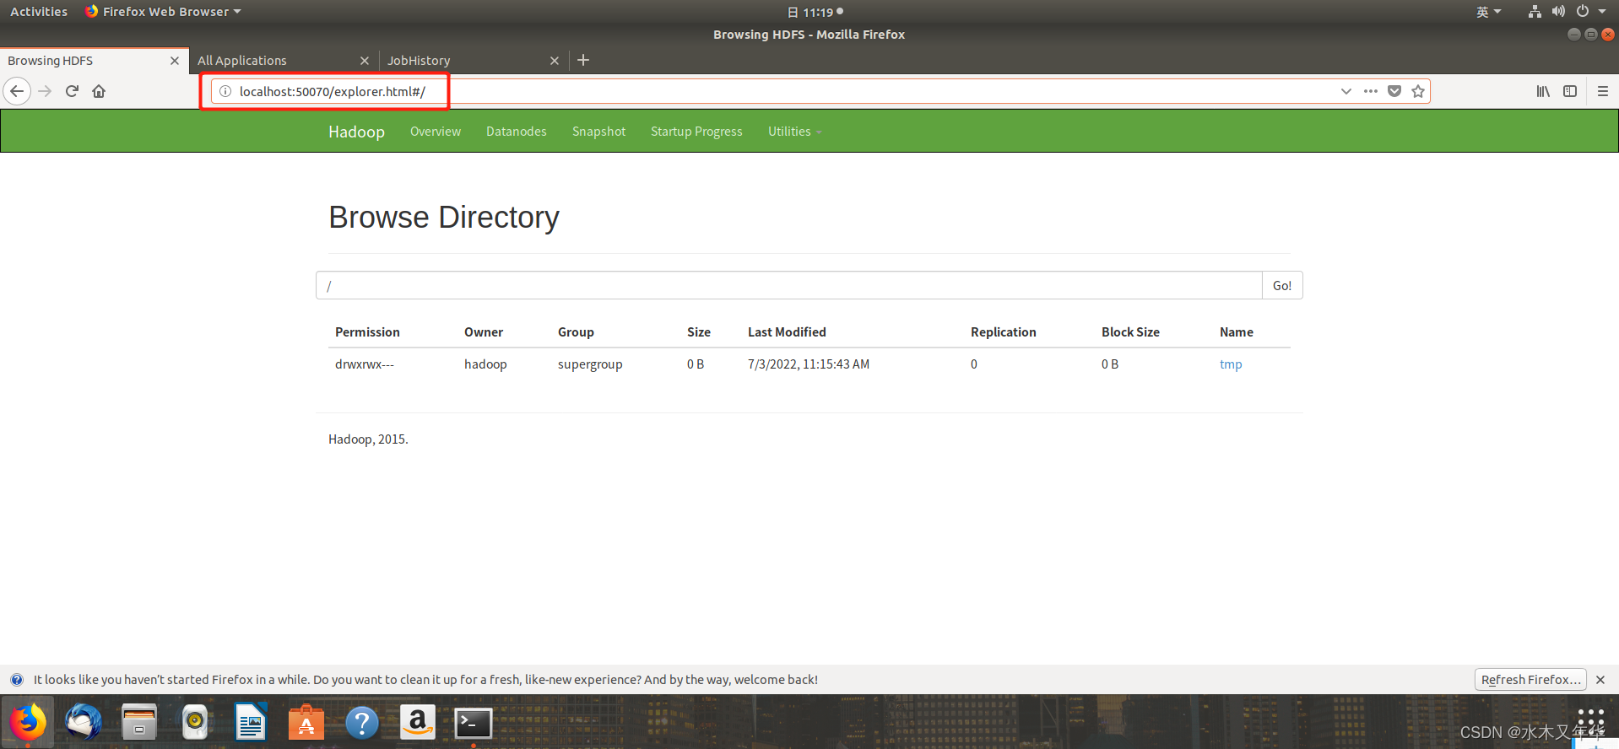Screen dimensions: 1619x749
Task: Click the Last Modified column header
Action: (787, 332)
